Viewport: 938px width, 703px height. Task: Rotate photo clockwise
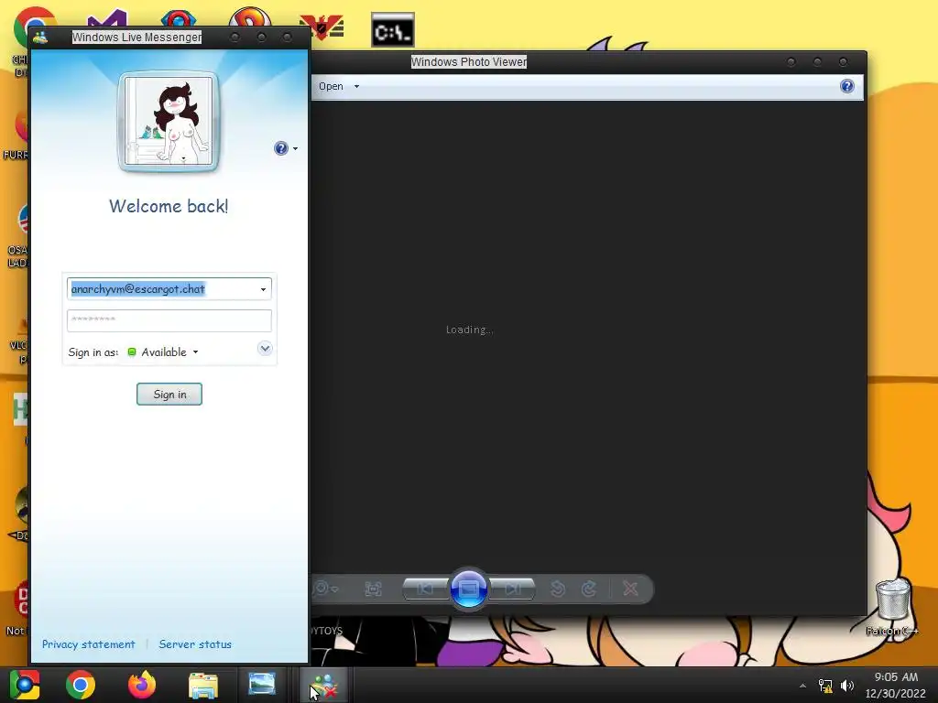(589, 589)
